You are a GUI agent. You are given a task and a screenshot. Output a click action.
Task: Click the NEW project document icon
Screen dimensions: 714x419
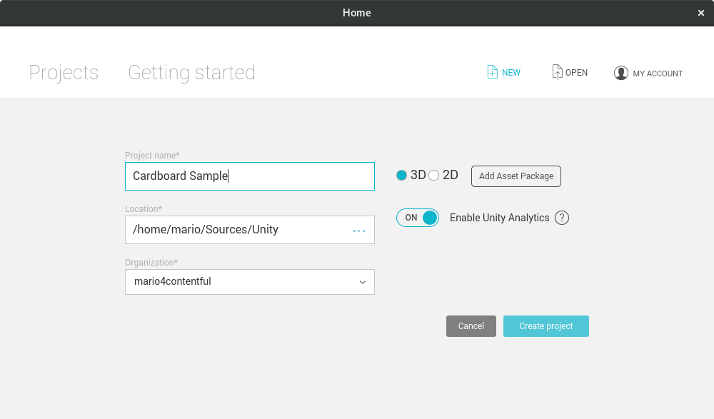coord(492,72)
